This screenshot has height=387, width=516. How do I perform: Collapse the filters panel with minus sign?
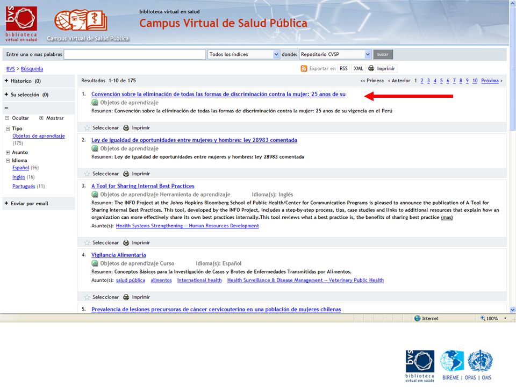click(6, 108)
